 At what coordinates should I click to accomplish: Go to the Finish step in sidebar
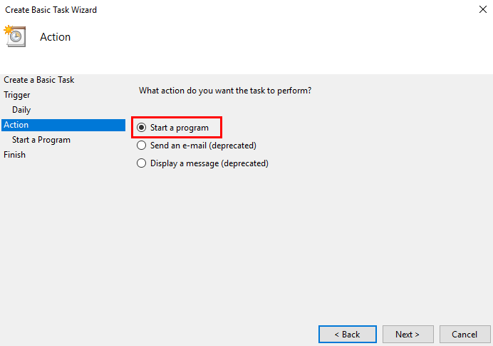14,155
